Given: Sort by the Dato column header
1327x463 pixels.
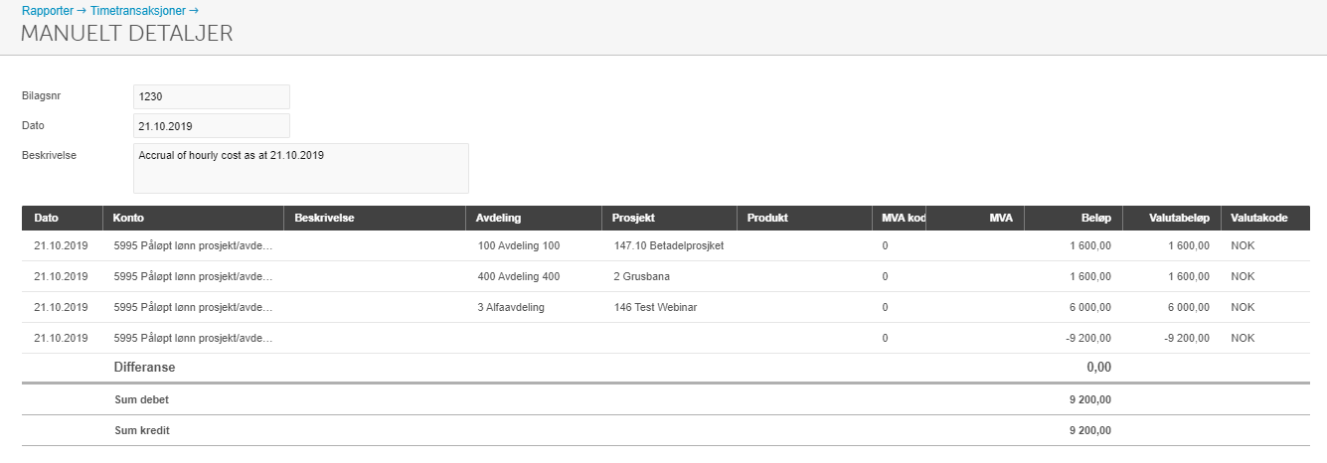Looking at the screenshot, I should click(x=63, y=218).
